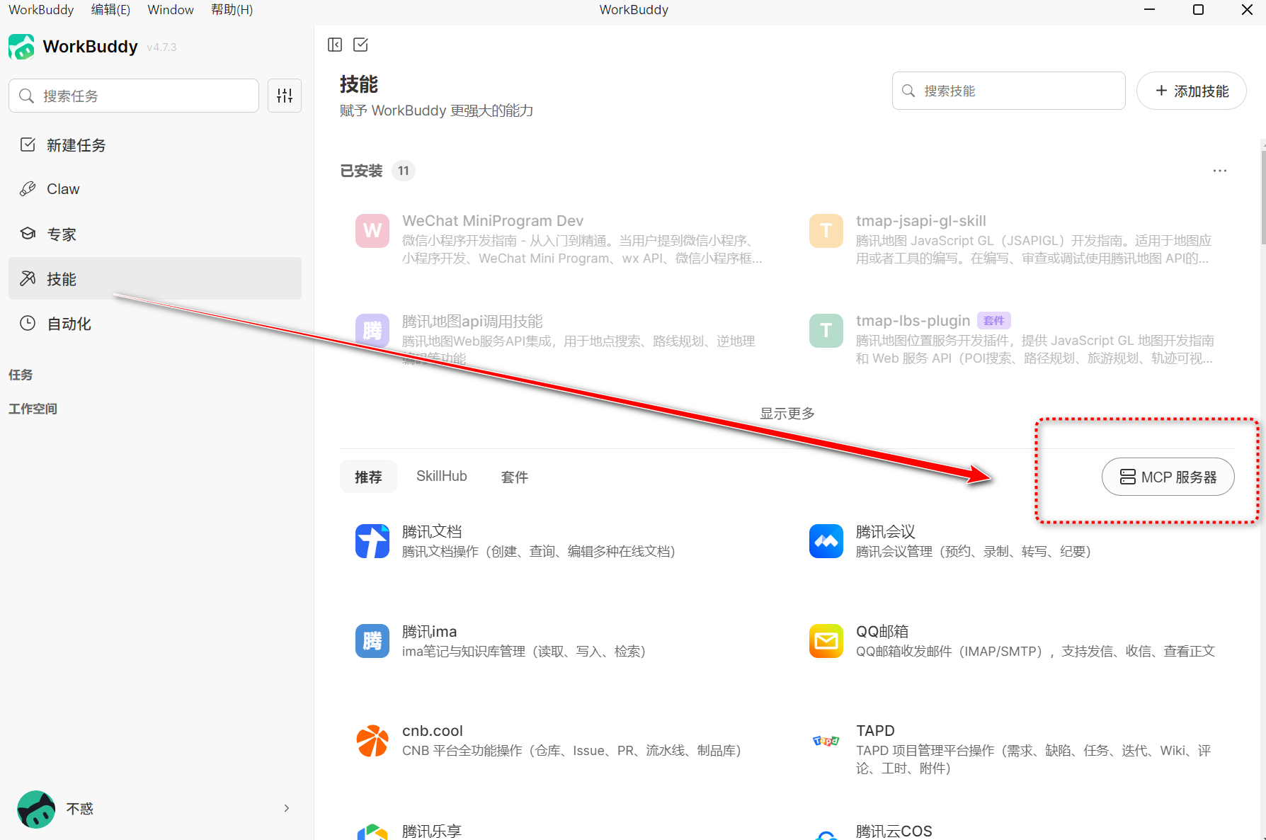1266x840 pixels.
Task: Open 专家 in the sidebar
Action: click(x=155, y=234)
